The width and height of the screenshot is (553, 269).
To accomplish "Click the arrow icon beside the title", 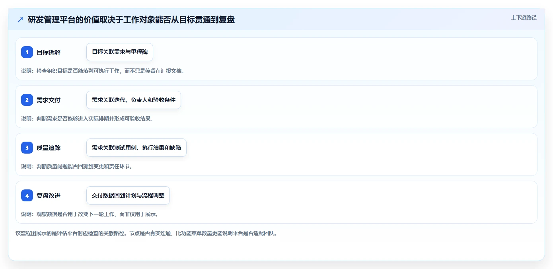I will click(20, 19).
